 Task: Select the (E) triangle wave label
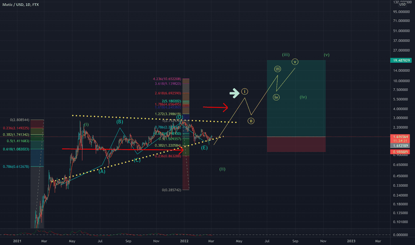coord(204,147)
